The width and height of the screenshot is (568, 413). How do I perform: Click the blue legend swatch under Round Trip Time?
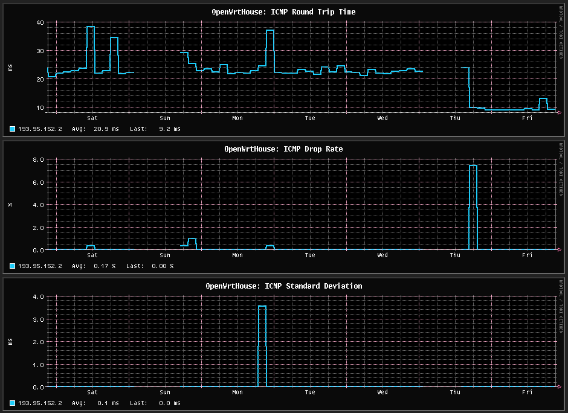[13, 129]
